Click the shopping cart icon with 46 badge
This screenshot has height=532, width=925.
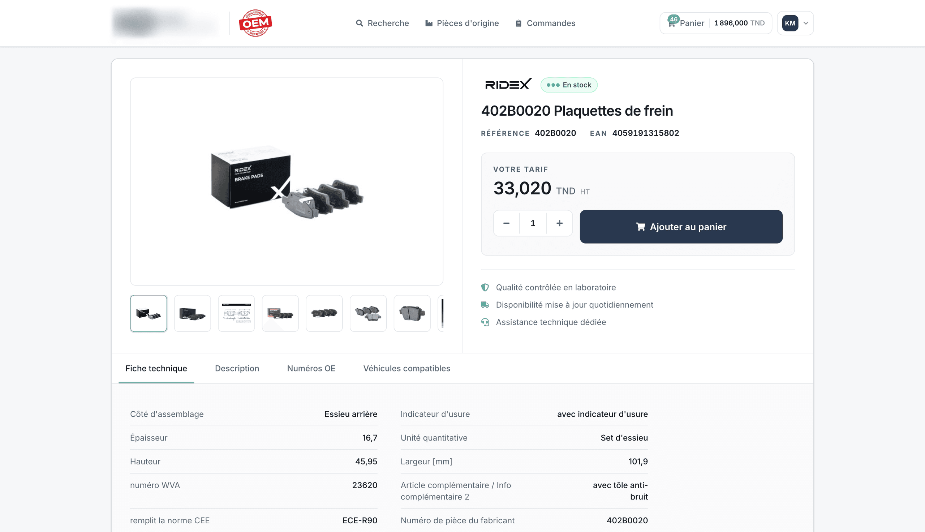pyautogui.click(x=672, y=23)
